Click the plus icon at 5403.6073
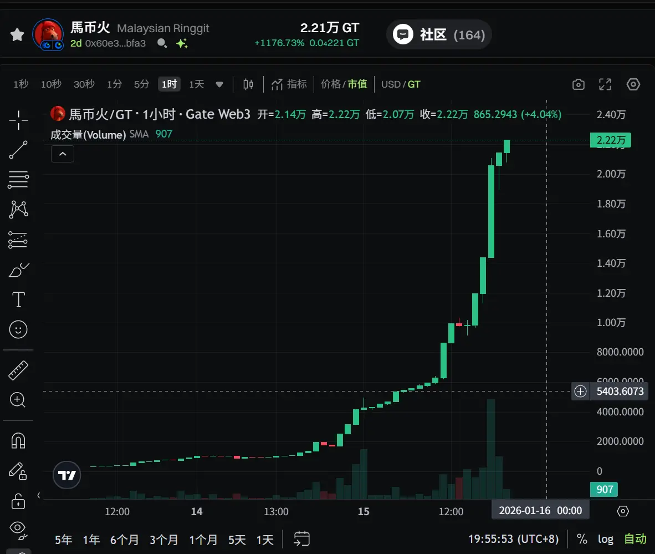This screenshot has height=554, width=655. pyautogui.click(x=580, y=392)
